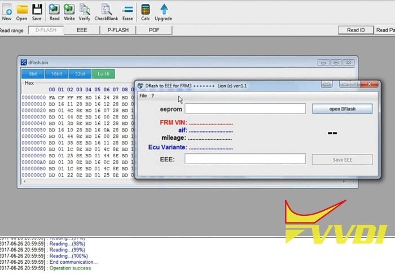395x274 pixels.
Task: Switch hex view to 8bit
Action: coord(33,74)
